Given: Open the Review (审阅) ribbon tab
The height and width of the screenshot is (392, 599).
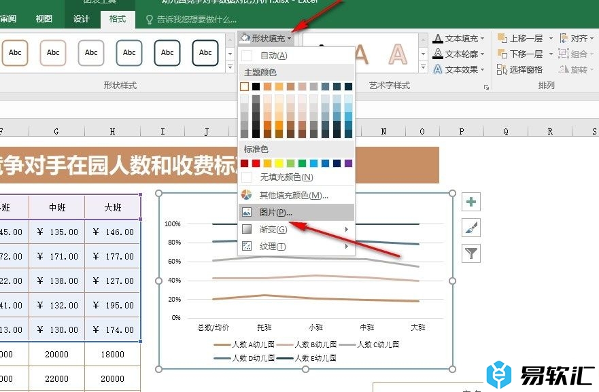Looking at the screenshot, I should click(7, 19).
